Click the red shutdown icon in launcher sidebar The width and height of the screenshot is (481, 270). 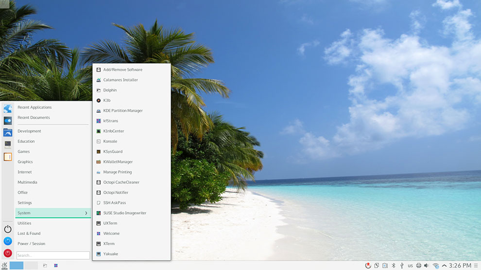pos(8,253)
